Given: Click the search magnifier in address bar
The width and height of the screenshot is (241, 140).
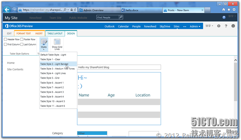Looking at the screenshot, I should pyautogui.click(x=65, y=10).
